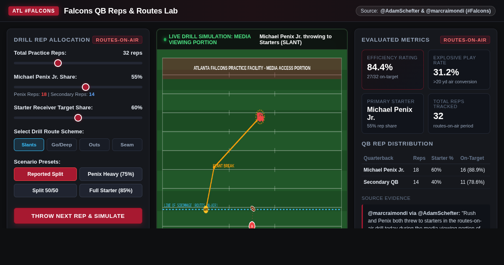Select the Seam route scheme

[x=127, y=145]
